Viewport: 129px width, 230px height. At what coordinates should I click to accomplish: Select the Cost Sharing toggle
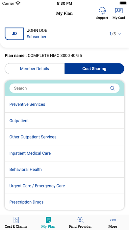94,69
